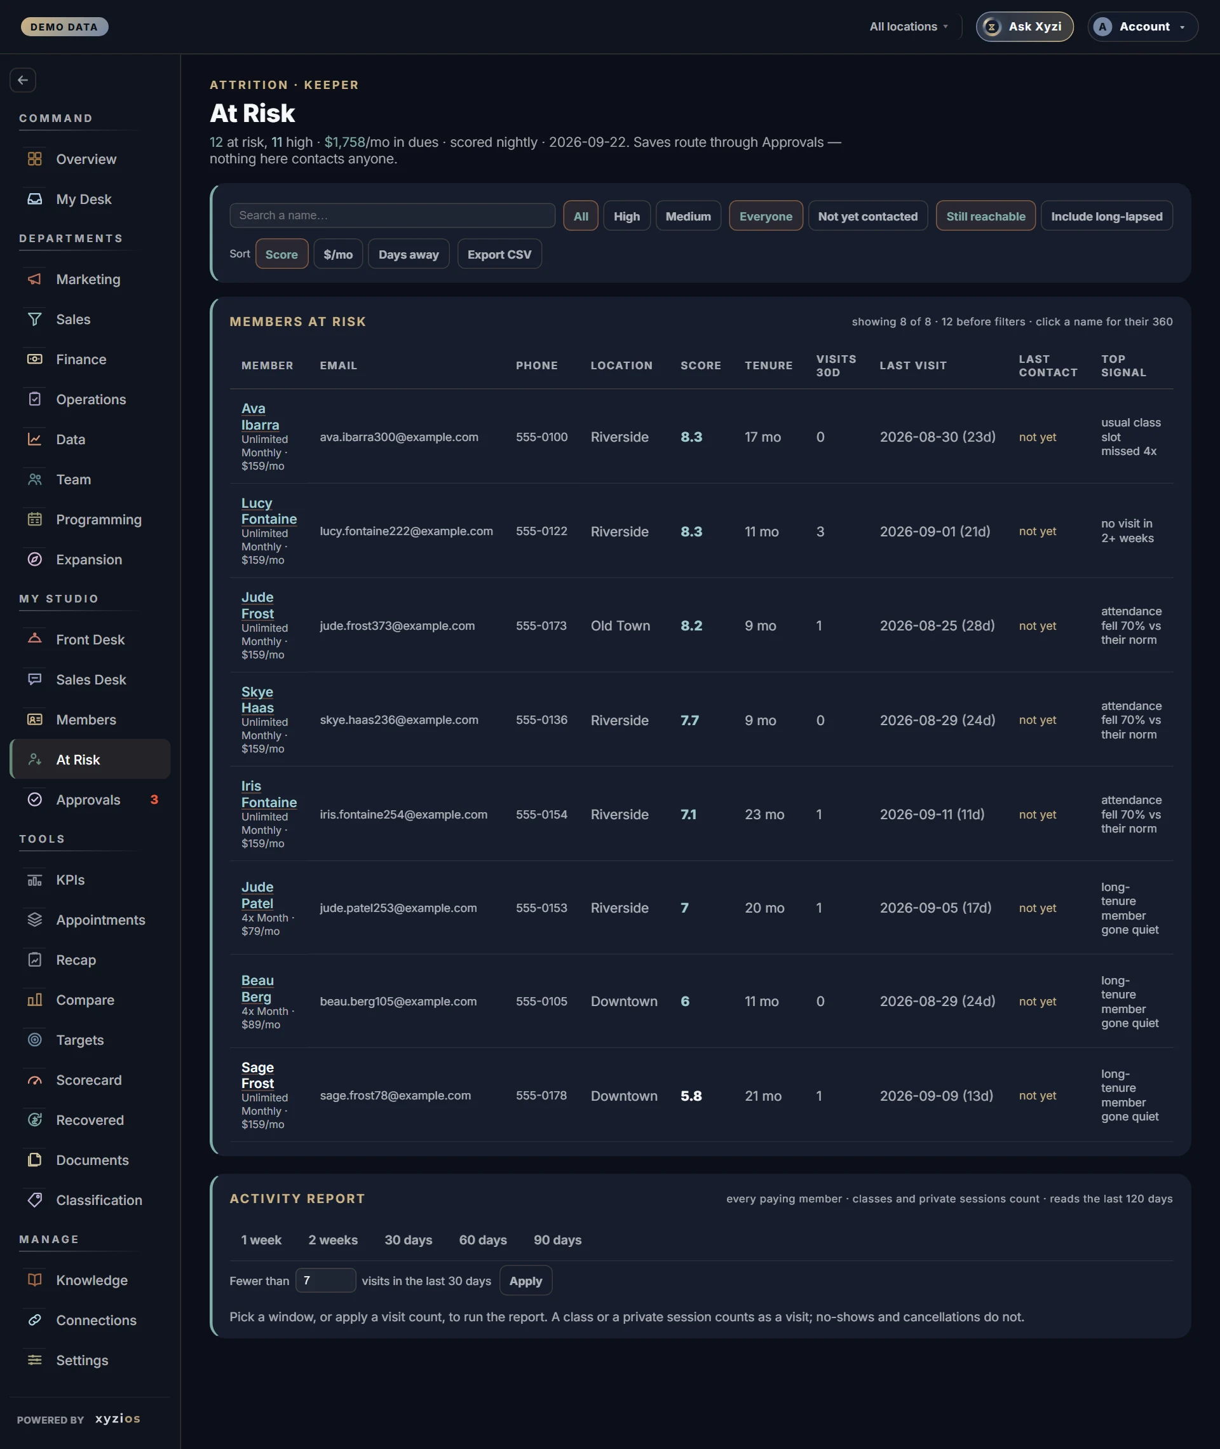Image resolution: width=1220 pixels, height=1449 pixels.
Task: Open Scorecard gauge icon
Action: [x=34, y=1080]
